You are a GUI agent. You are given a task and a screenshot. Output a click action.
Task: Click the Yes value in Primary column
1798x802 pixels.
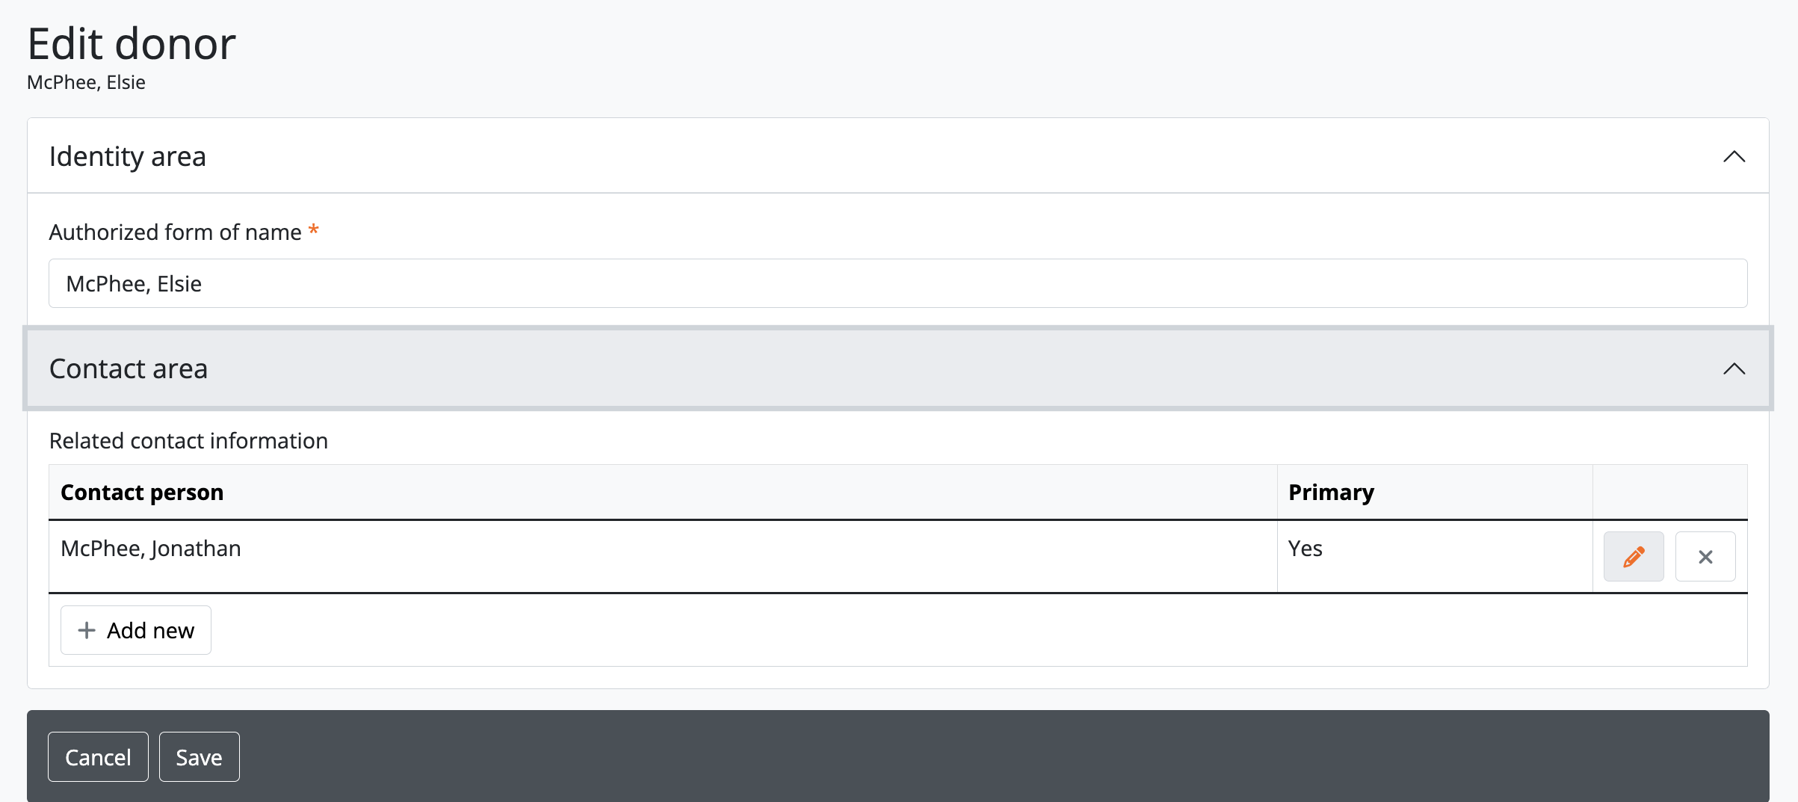(x=1305, y=549)
